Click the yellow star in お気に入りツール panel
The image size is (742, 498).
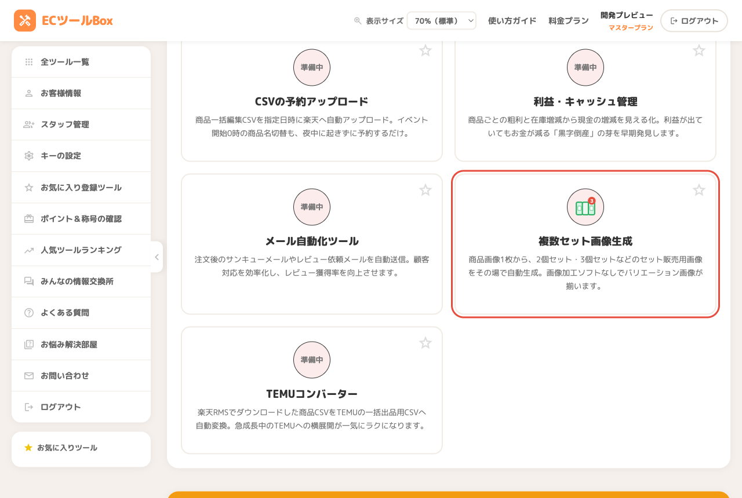click(x=28, y=448)
